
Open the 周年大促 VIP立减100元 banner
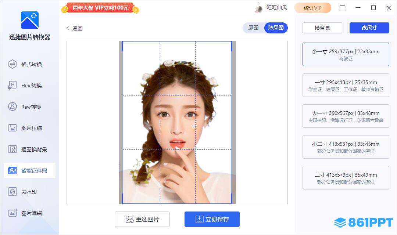coord(100,8)
